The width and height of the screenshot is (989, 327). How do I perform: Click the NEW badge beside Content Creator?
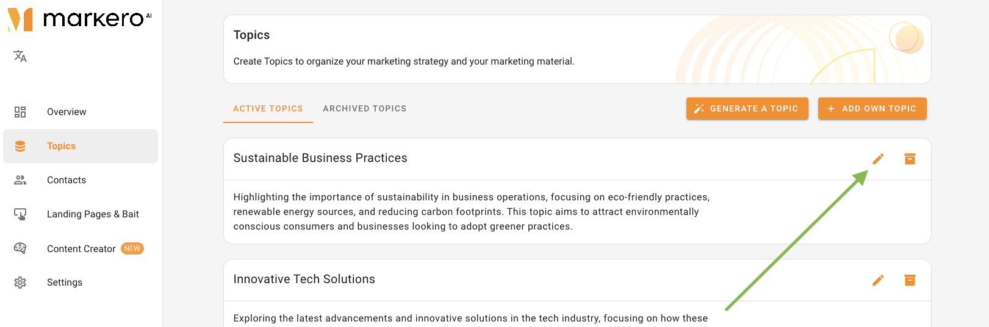[x=132, y=248]
